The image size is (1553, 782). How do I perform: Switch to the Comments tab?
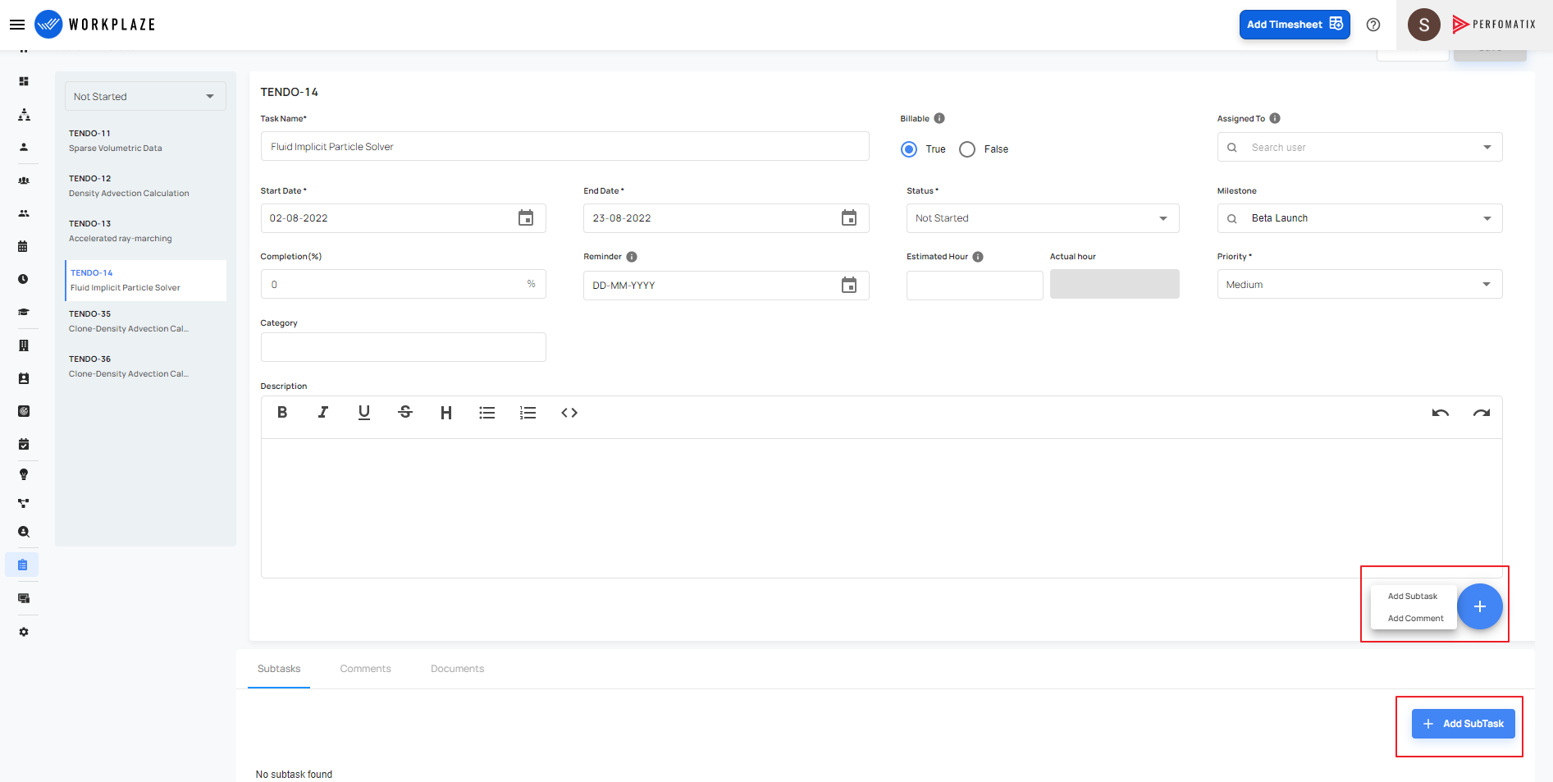[x=365, y=669]
